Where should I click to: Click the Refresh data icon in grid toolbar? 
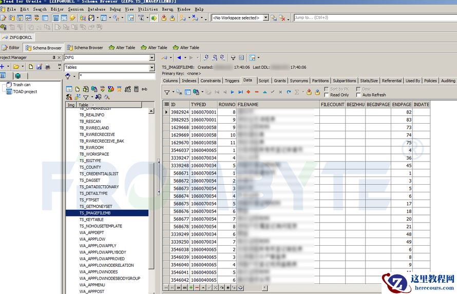289,92
